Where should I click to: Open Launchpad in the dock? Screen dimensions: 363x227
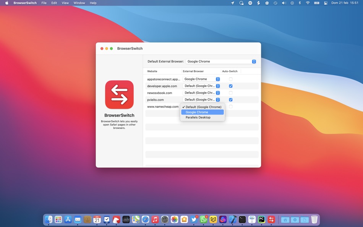pos(58,219)
